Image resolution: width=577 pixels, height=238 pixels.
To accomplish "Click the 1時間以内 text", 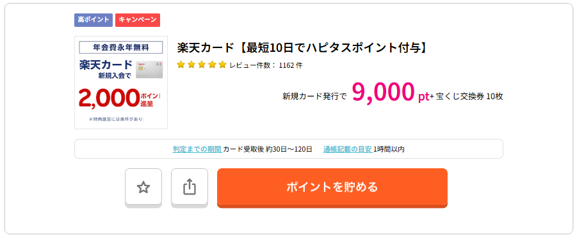I will click(389, 149).
